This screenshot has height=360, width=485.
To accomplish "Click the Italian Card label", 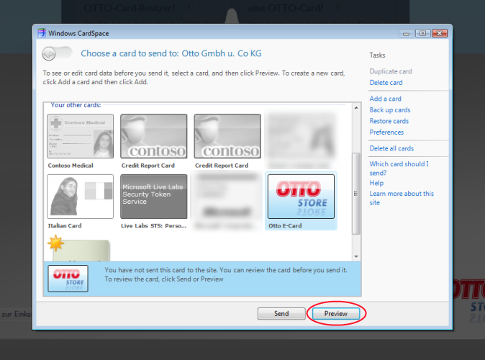I will coord(65,225).
